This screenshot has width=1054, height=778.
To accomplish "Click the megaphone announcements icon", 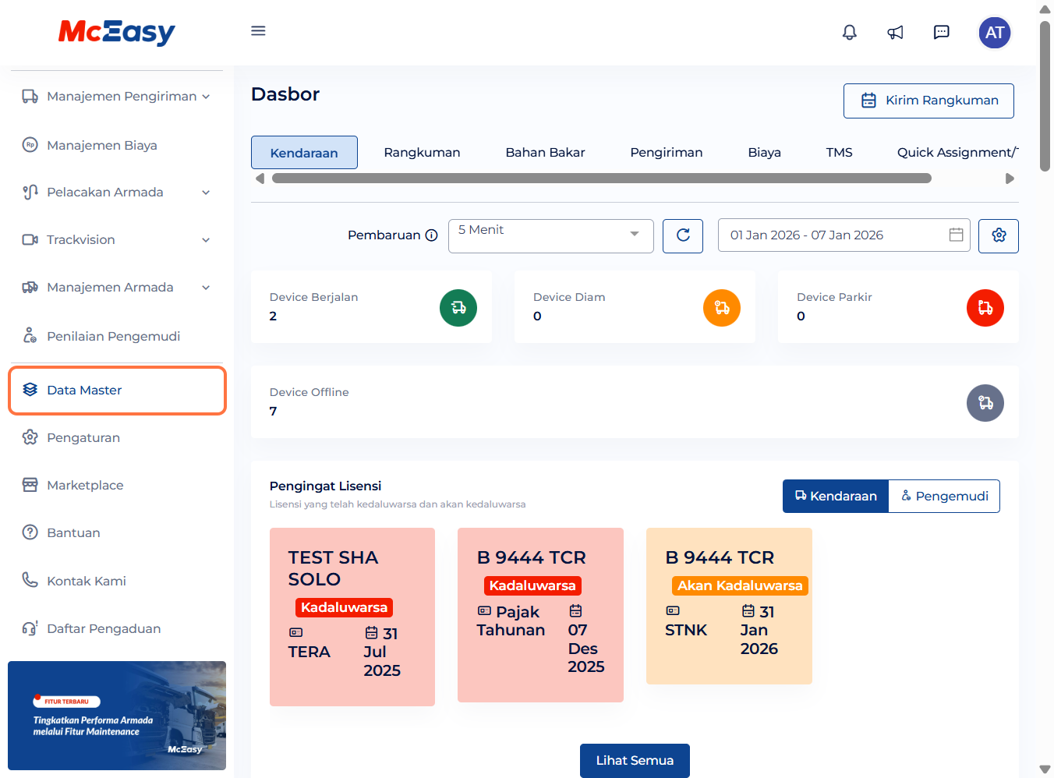I will pyautogui.click(x=895, y=32).
